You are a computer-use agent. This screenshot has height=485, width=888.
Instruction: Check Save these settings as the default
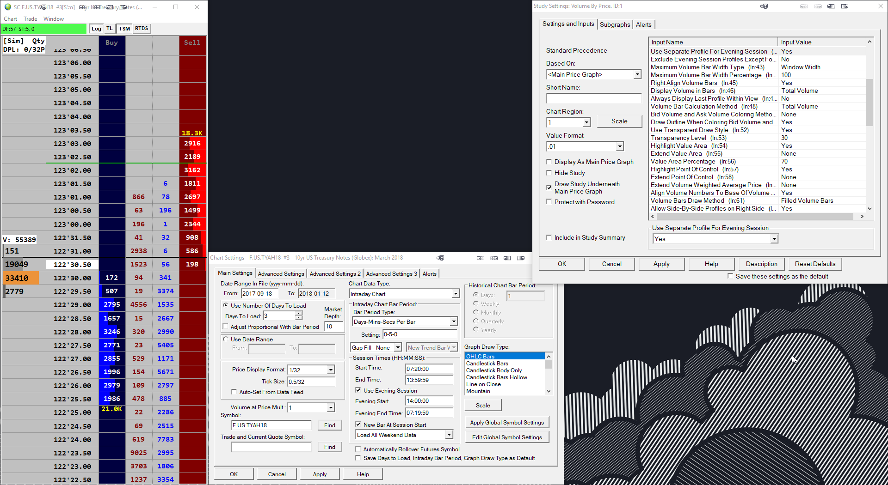pyautogui.click(x=730, y=276)
